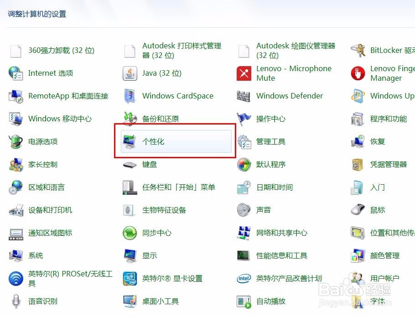Open the 电源选项 text link
The width and height of the screenshot is (415, 317).
43,141
